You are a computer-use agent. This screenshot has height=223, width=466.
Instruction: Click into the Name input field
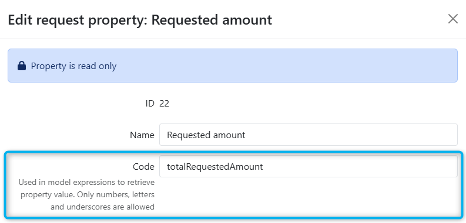point(308,135)
